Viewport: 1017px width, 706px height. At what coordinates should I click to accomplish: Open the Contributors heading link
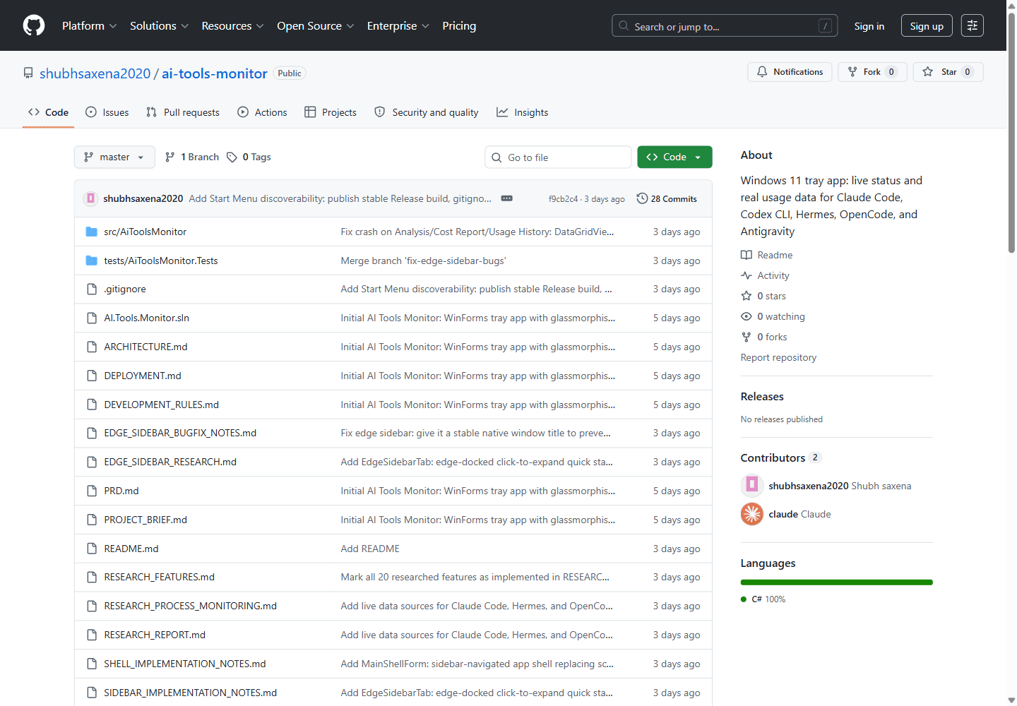tap(780, 457)
